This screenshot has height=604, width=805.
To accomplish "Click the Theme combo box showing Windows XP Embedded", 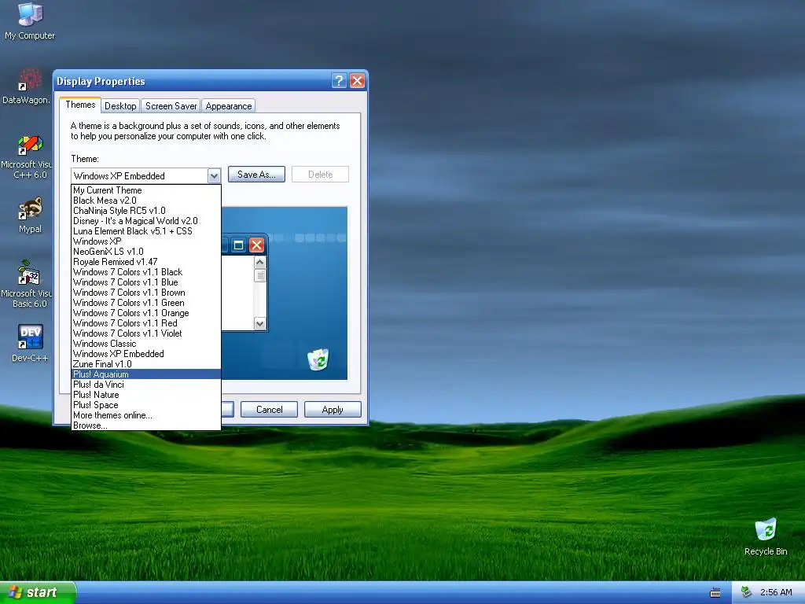I will click(145, 175).
